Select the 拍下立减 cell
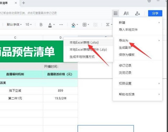Image resolution: width=168 pixels, height=132 pixels. (x=22, y=91)
